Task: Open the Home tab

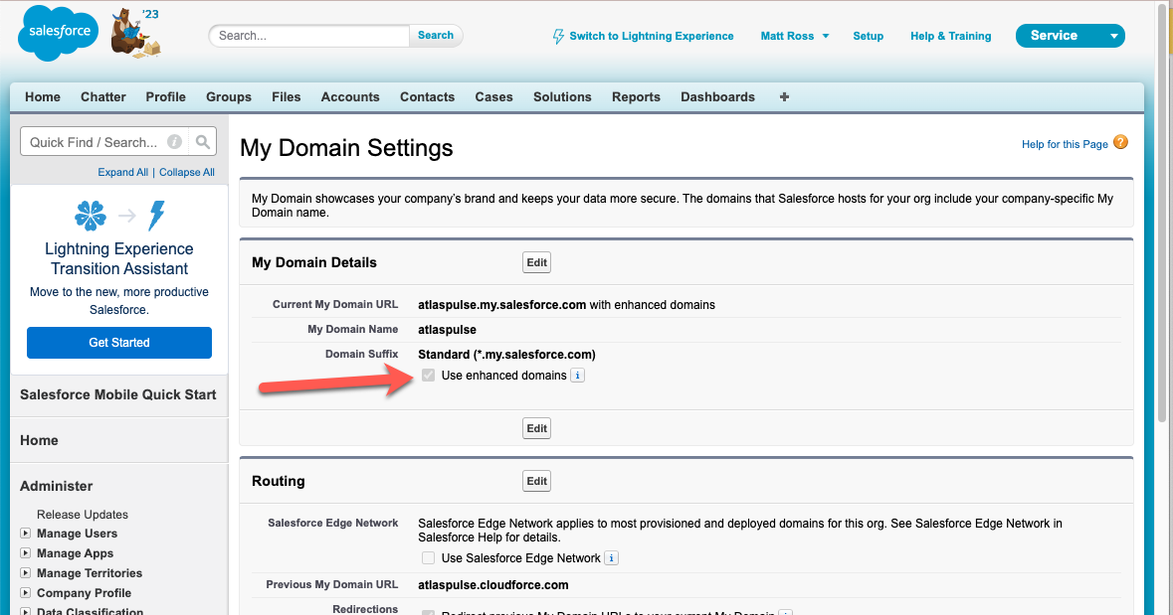Action: coord(43,97)
